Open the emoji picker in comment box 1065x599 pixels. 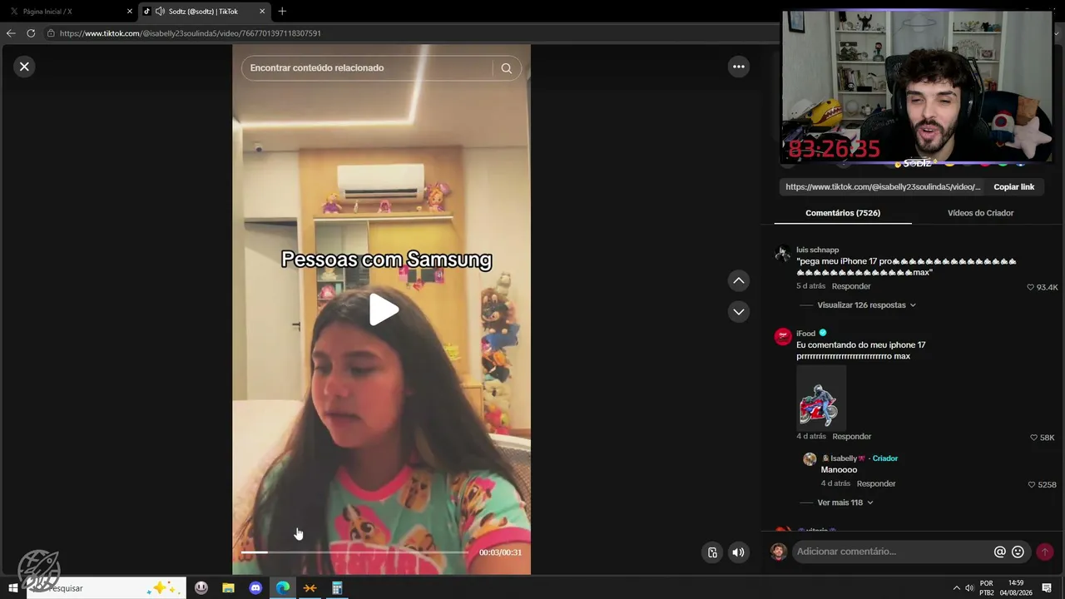tap(1018, 552)
